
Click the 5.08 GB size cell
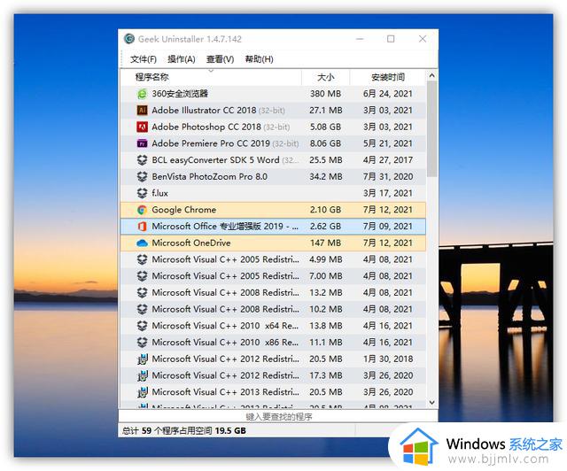click(325, 127)
